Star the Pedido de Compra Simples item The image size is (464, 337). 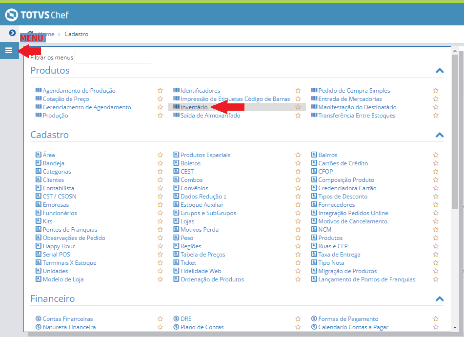436,91
